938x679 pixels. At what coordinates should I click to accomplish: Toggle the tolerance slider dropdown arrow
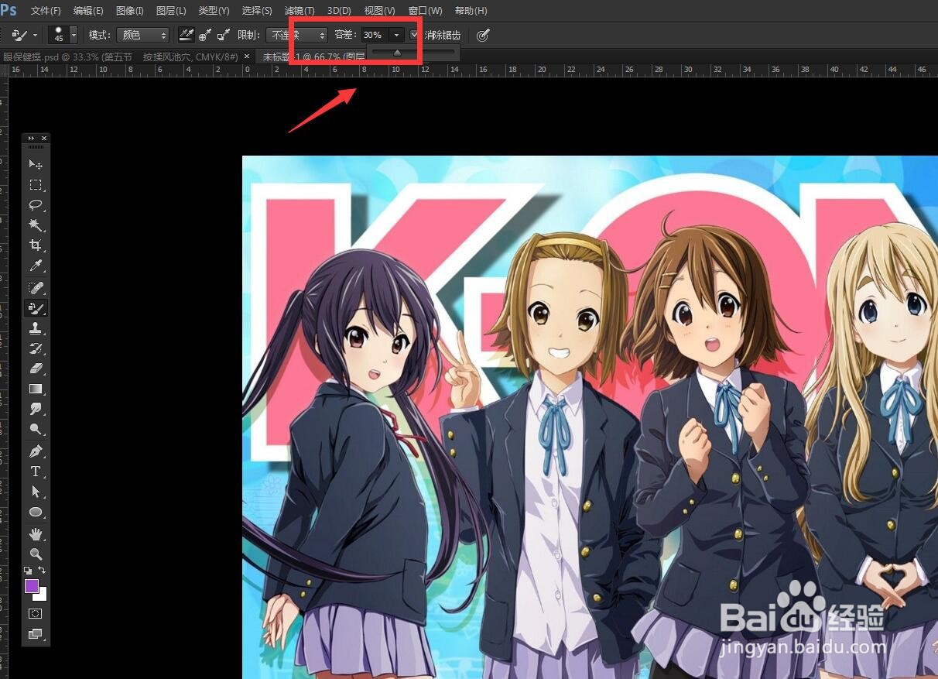click(x=397, y=35)
